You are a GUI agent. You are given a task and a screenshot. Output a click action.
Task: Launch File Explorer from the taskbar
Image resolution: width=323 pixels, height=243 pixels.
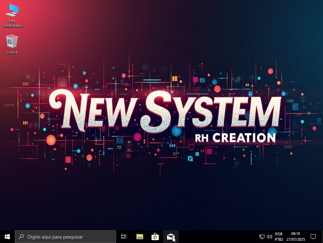(140, 237)
